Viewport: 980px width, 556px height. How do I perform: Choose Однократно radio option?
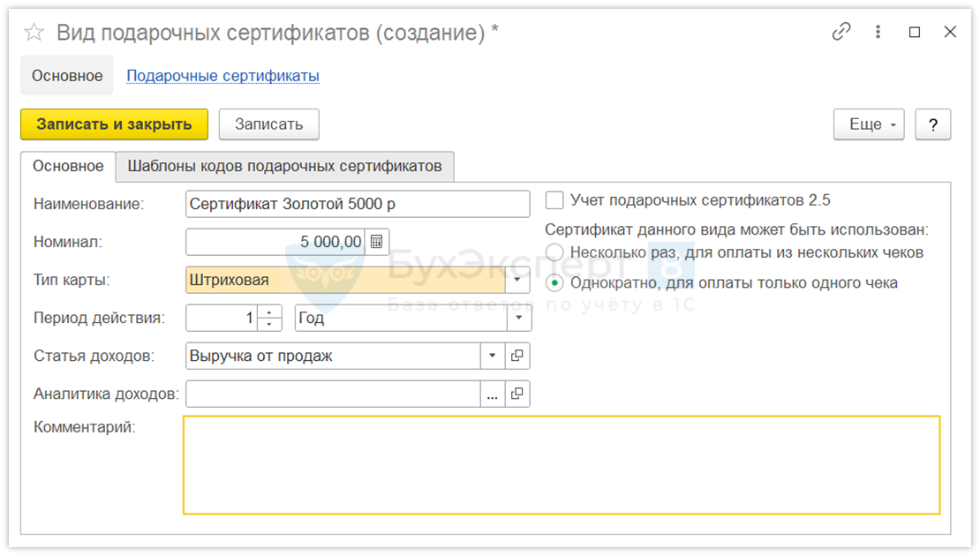554,283
